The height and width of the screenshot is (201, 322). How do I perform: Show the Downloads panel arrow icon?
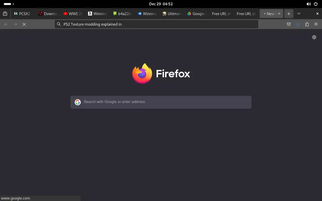(x=298, y=24)
